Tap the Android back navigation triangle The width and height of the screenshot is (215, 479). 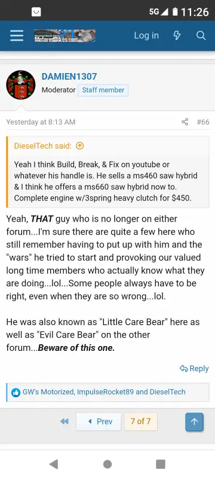[x=54, y=464]
